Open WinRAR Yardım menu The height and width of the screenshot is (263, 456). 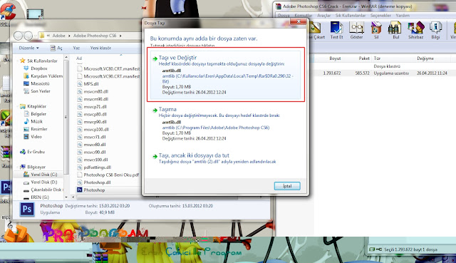coord(403,16)
